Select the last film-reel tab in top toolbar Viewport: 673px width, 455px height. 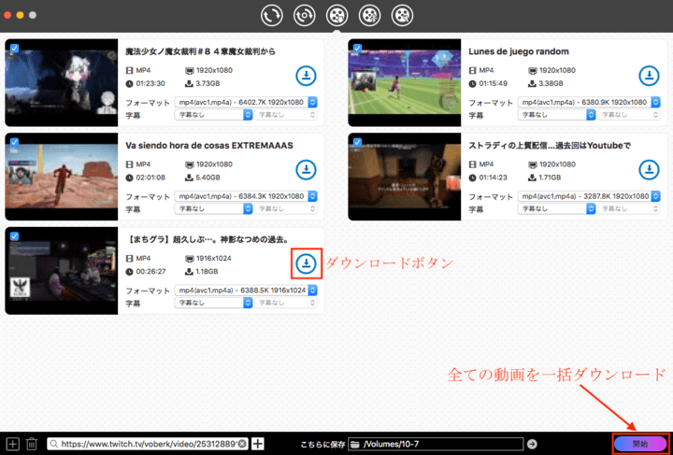pyautogui.click(x=402, y=15)
